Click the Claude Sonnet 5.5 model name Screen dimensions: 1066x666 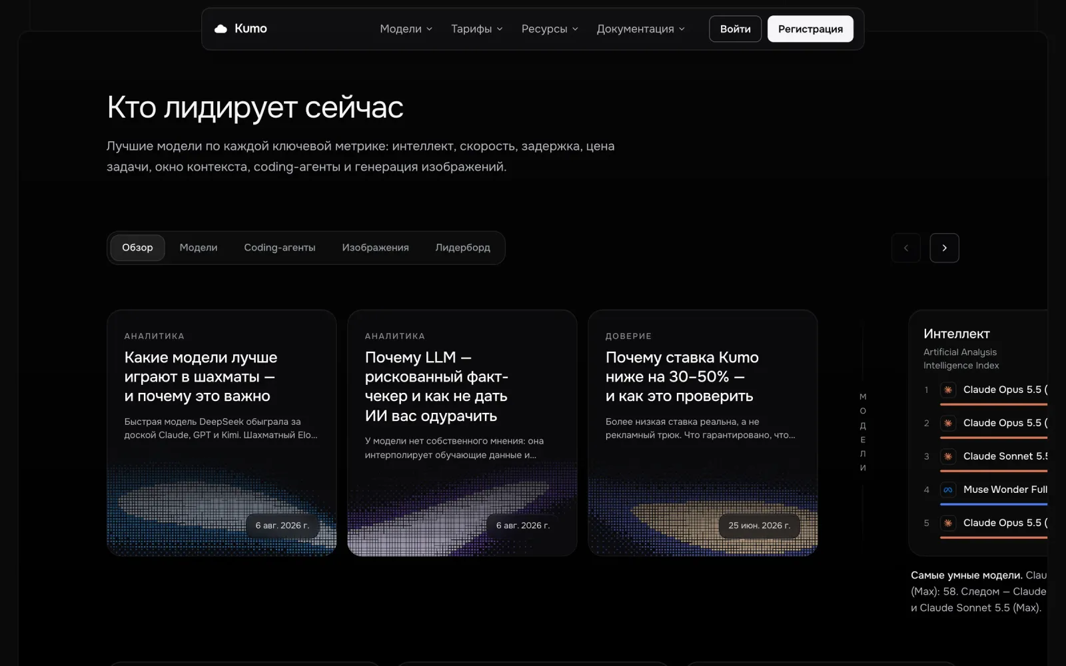(1005, 456)
